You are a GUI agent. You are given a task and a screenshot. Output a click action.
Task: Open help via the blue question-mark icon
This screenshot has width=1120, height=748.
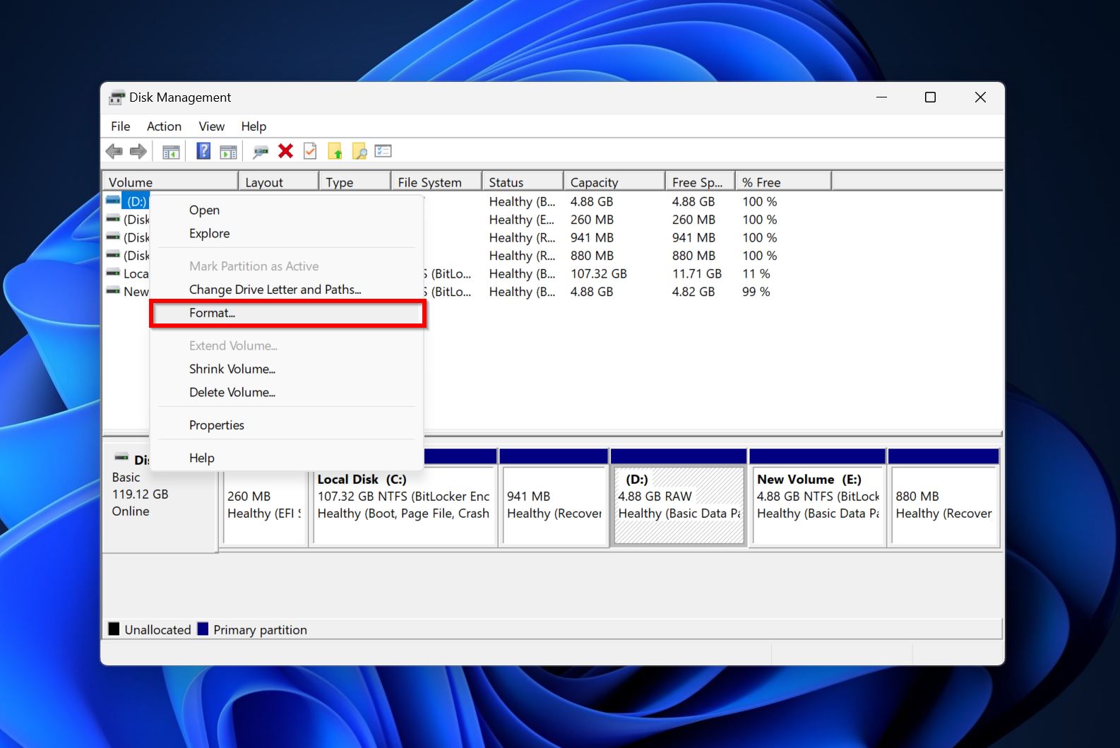tap(203, 151)
